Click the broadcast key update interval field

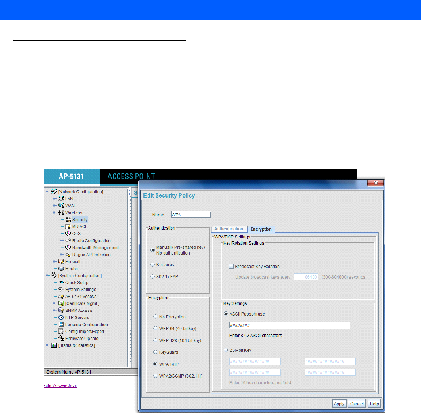pos(306,277)
